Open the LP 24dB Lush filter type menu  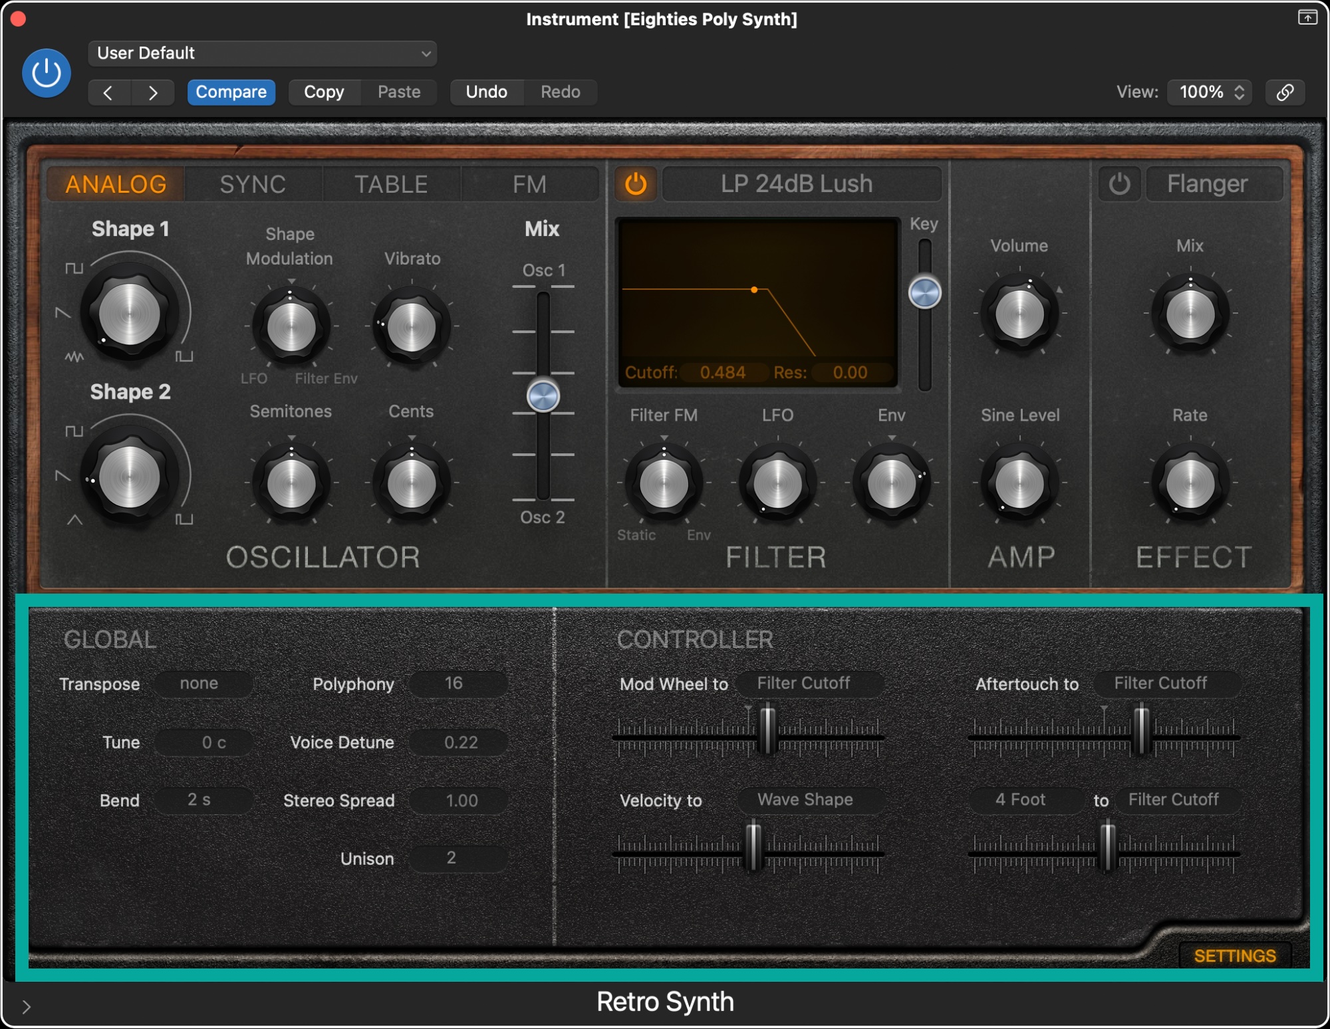click(802, 184)
